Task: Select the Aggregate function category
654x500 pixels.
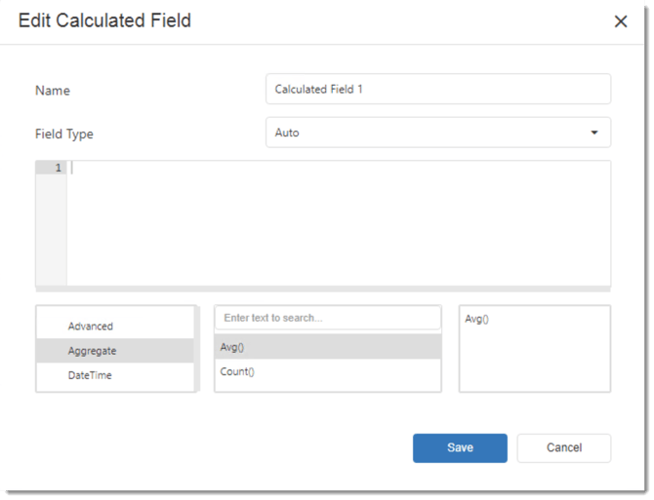Action: coord(115,351)
